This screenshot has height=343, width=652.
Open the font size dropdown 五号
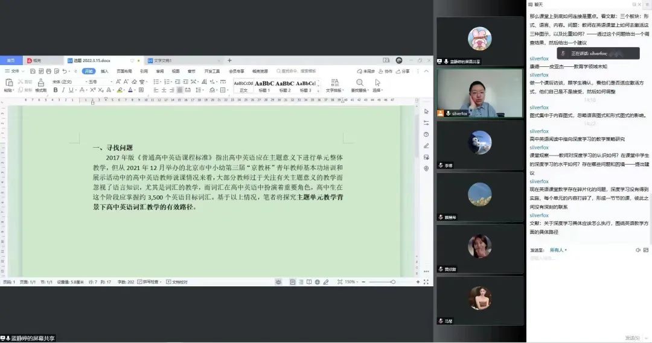coord(95,81)
